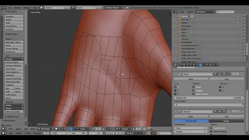The width and height of the screenshot is (249, 140).
Task: Apply the Mirror modifier
Action: [x=191, y=79]
